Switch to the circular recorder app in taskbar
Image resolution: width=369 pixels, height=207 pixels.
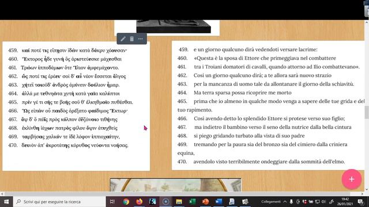165,202
